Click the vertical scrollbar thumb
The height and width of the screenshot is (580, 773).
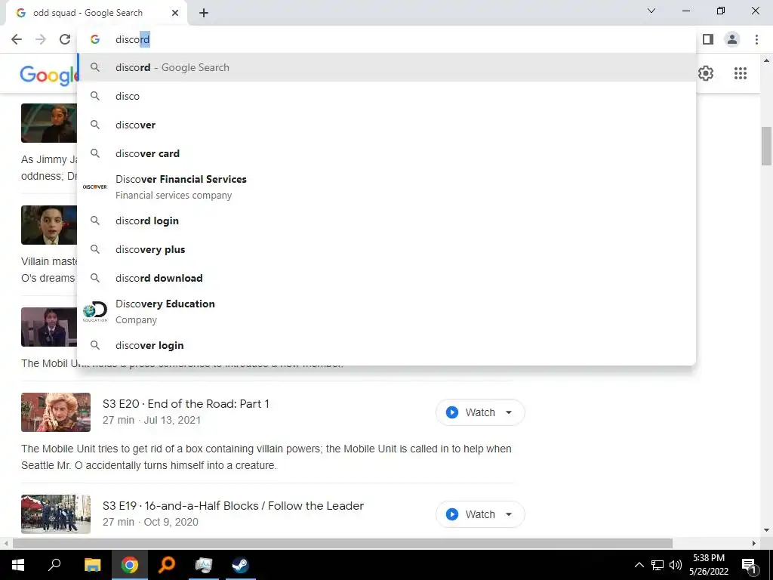(766, 146)
